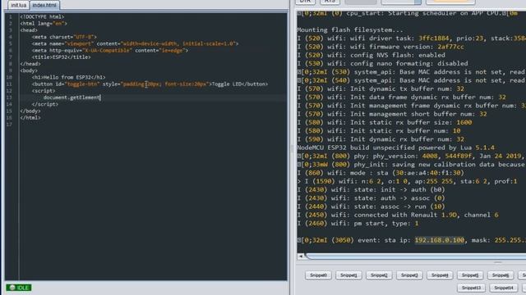Click the toggle-btn button code line
Image resolution: width=526 pixels, height=295 pixels.
(x=150, y=84)
